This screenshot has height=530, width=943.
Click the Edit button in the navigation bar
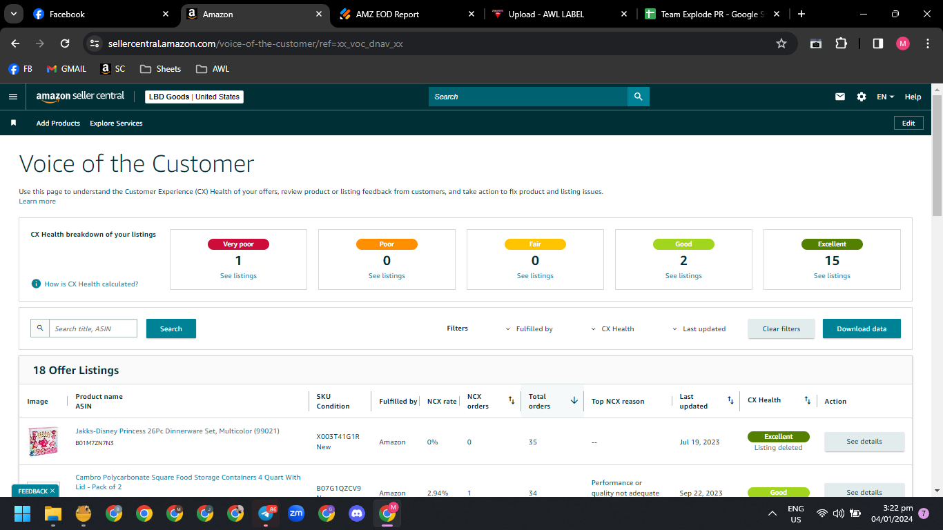pyautogui.click(x=908, y=123)
